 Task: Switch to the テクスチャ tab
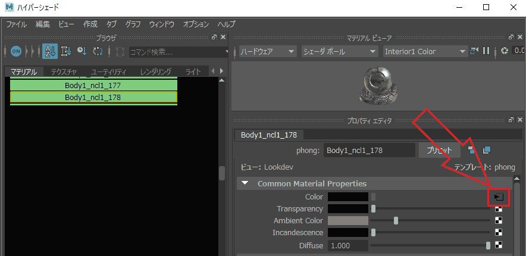pos(64,71)
